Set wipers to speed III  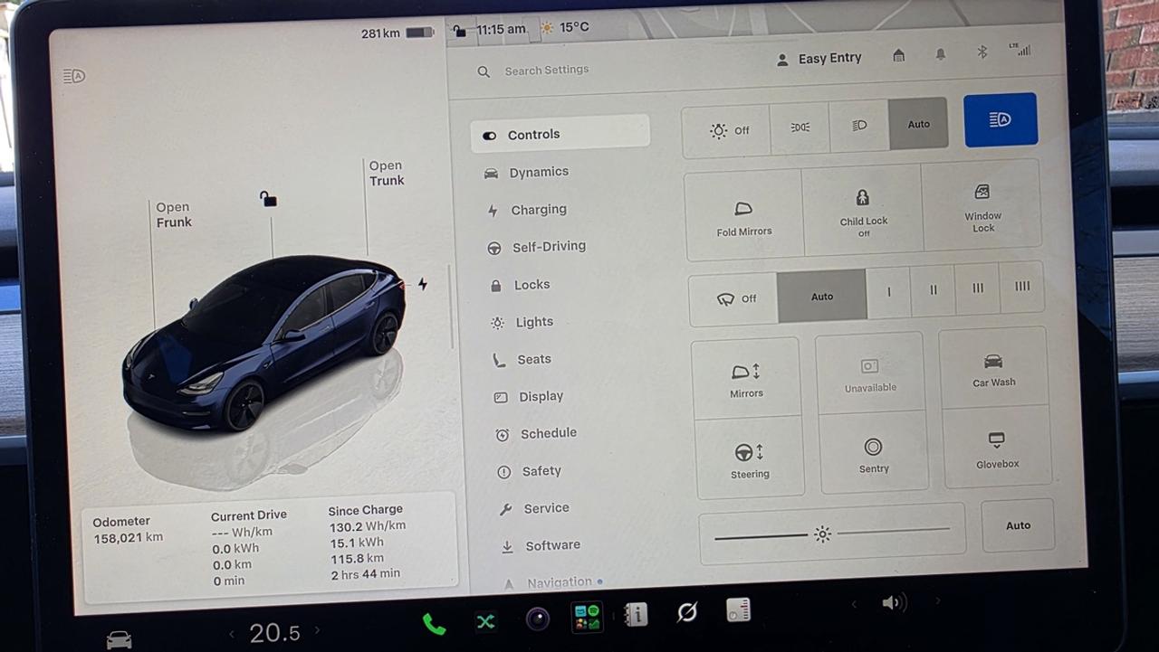click(x=977, y=288)
